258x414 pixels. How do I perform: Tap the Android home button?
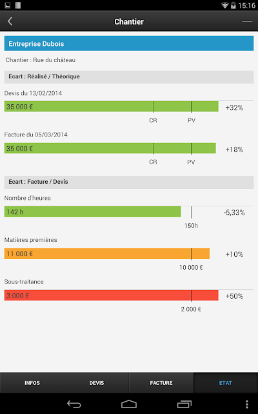[129, 404]
